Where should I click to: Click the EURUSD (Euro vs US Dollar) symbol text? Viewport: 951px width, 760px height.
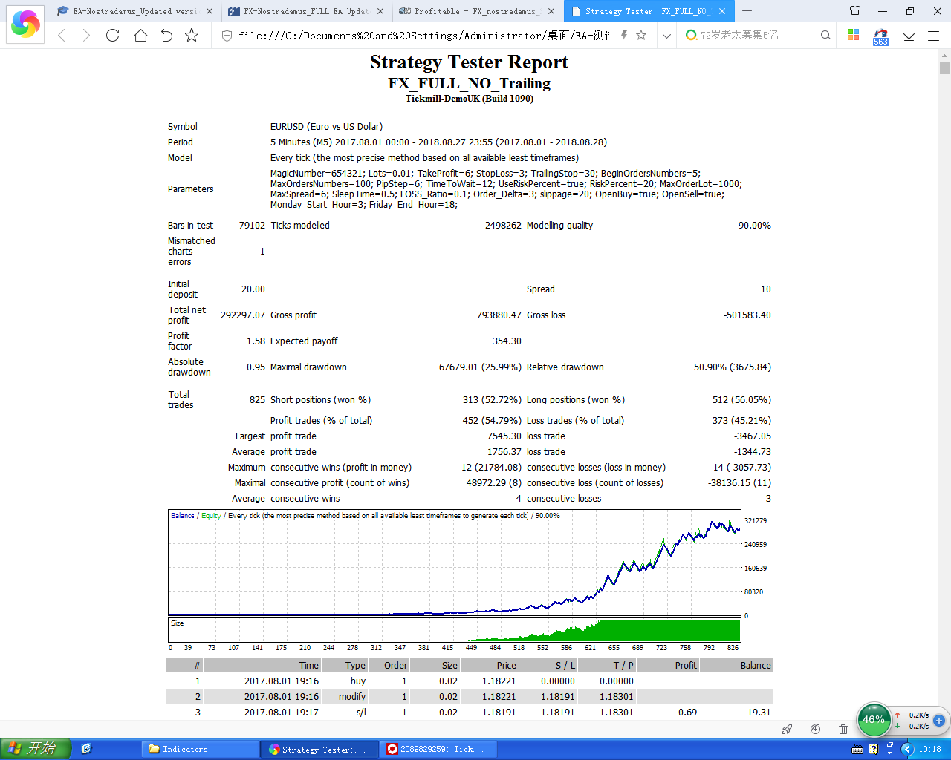326,127
